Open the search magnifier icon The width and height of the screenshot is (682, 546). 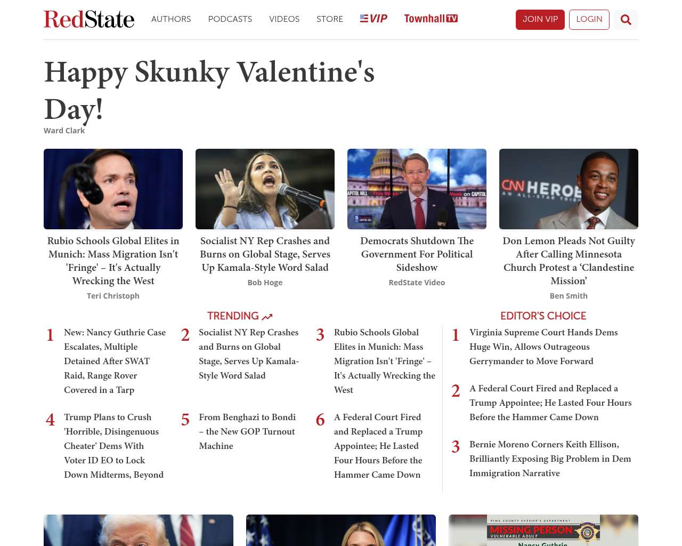tap(626, 20)
